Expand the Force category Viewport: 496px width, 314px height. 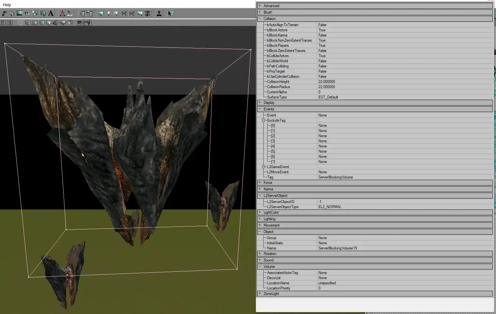(259, 182)
